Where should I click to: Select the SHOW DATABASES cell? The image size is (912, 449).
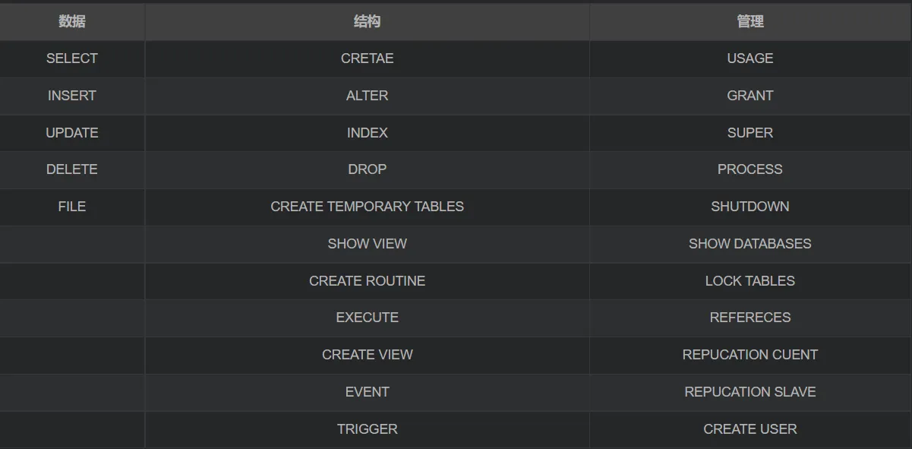[x=749, y=244]
